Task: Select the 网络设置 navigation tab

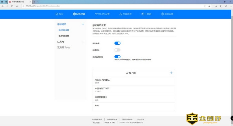Action: pos(79,14)
